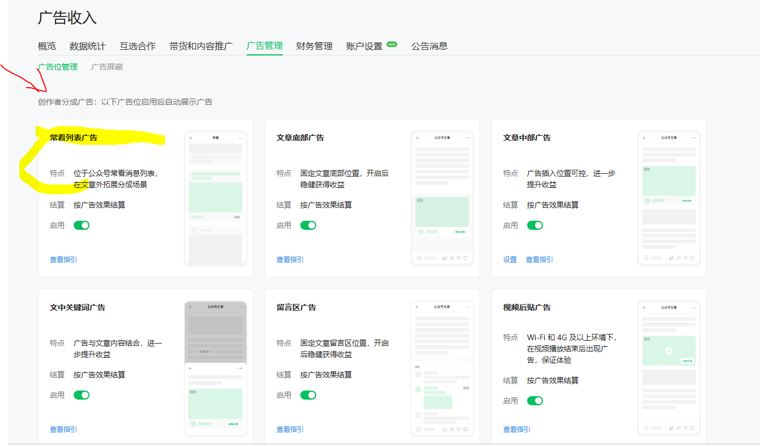Click 文章中部广告 card title
This screenshot has width=760, height=446.
pos(527,138)
